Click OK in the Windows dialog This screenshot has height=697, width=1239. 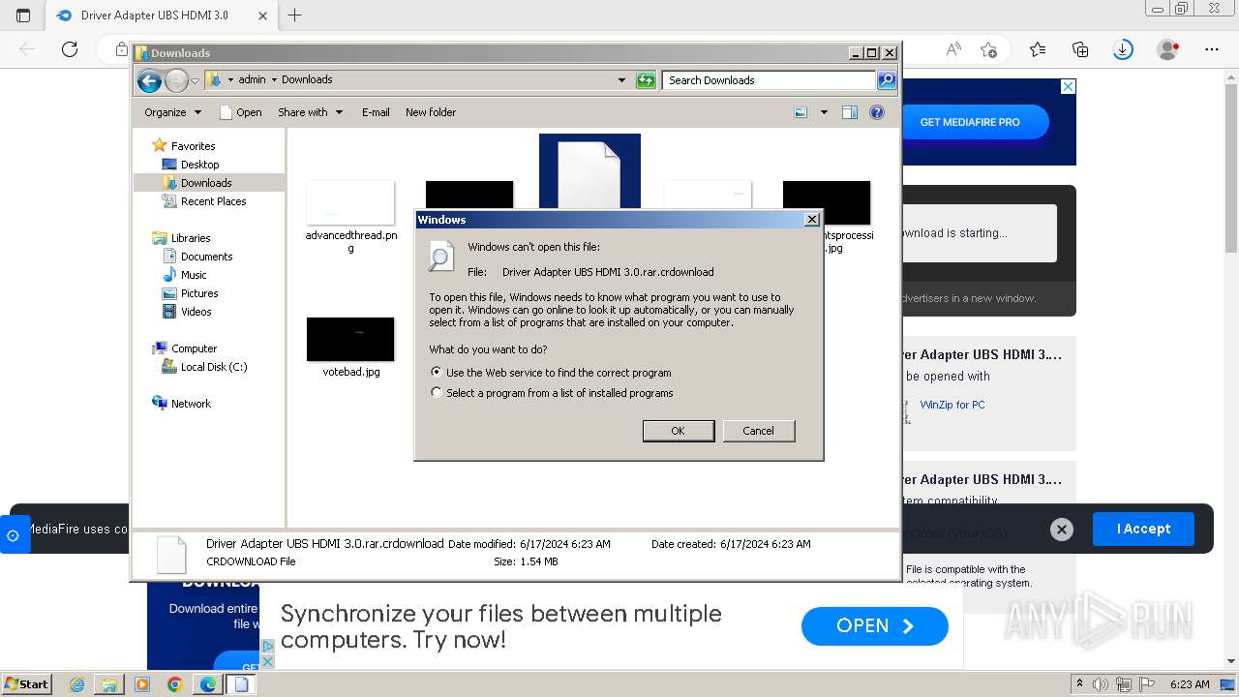(679, 431)
